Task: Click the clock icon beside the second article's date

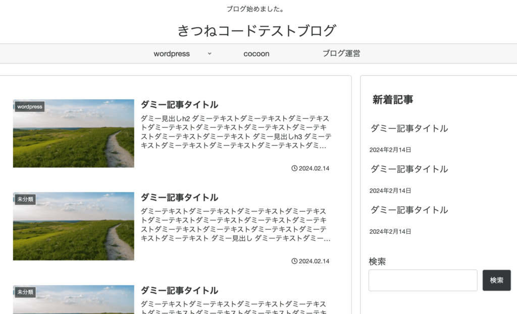Action: click(294, 261)
